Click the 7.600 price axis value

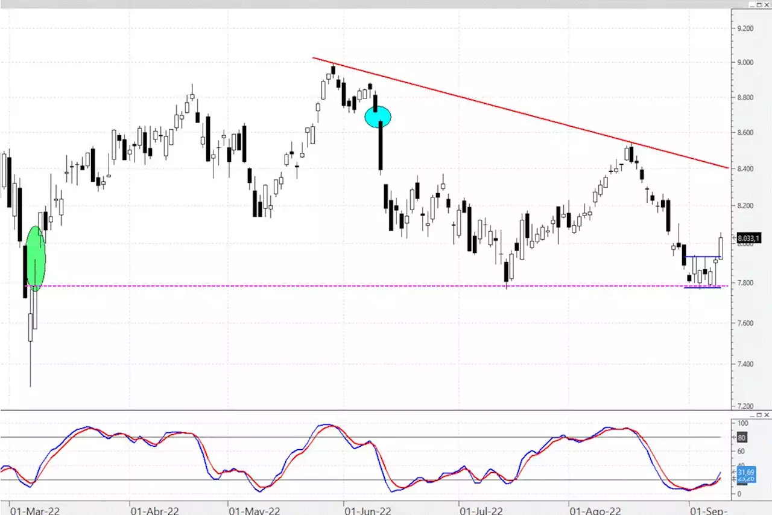745,323
